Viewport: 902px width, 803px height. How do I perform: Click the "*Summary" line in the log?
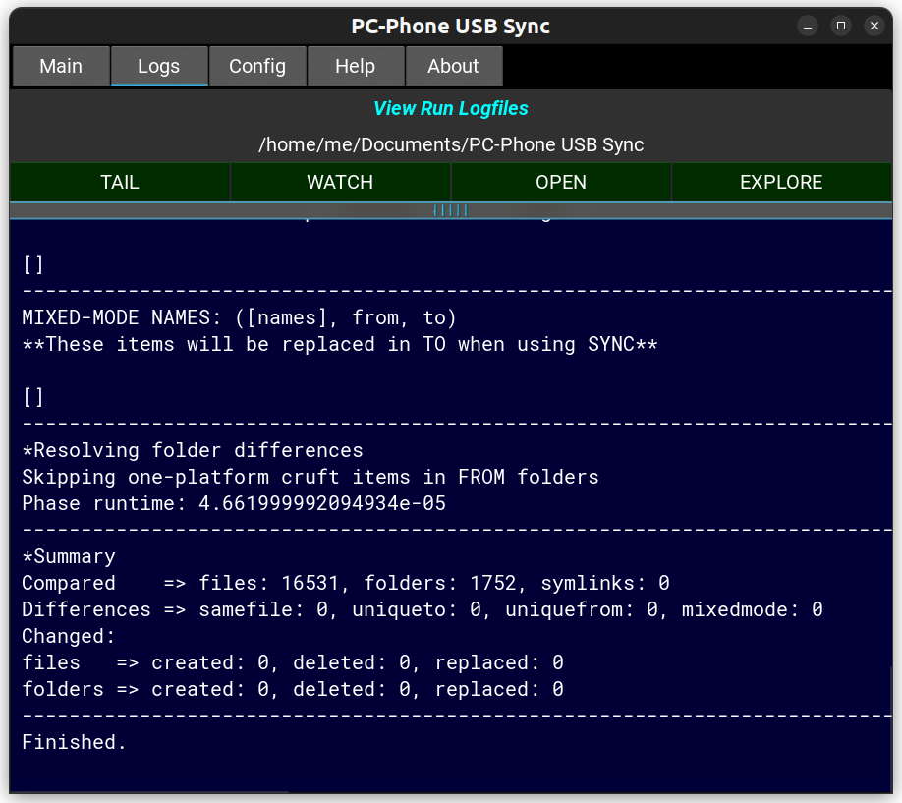pyautogui.click(x=69, y=556)
